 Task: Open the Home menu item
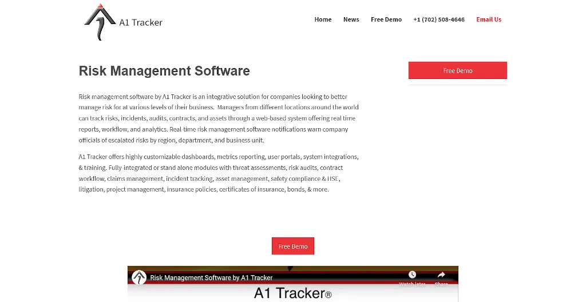click(323, 19)
